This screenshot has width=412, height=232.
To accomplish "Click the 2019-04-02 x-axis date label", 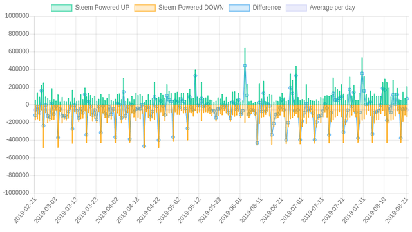I will pyautogui.click(x=106, y=211).
